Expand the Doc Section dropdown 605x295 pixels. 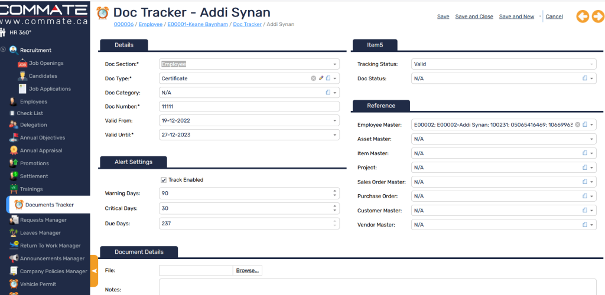click(335, 64)
